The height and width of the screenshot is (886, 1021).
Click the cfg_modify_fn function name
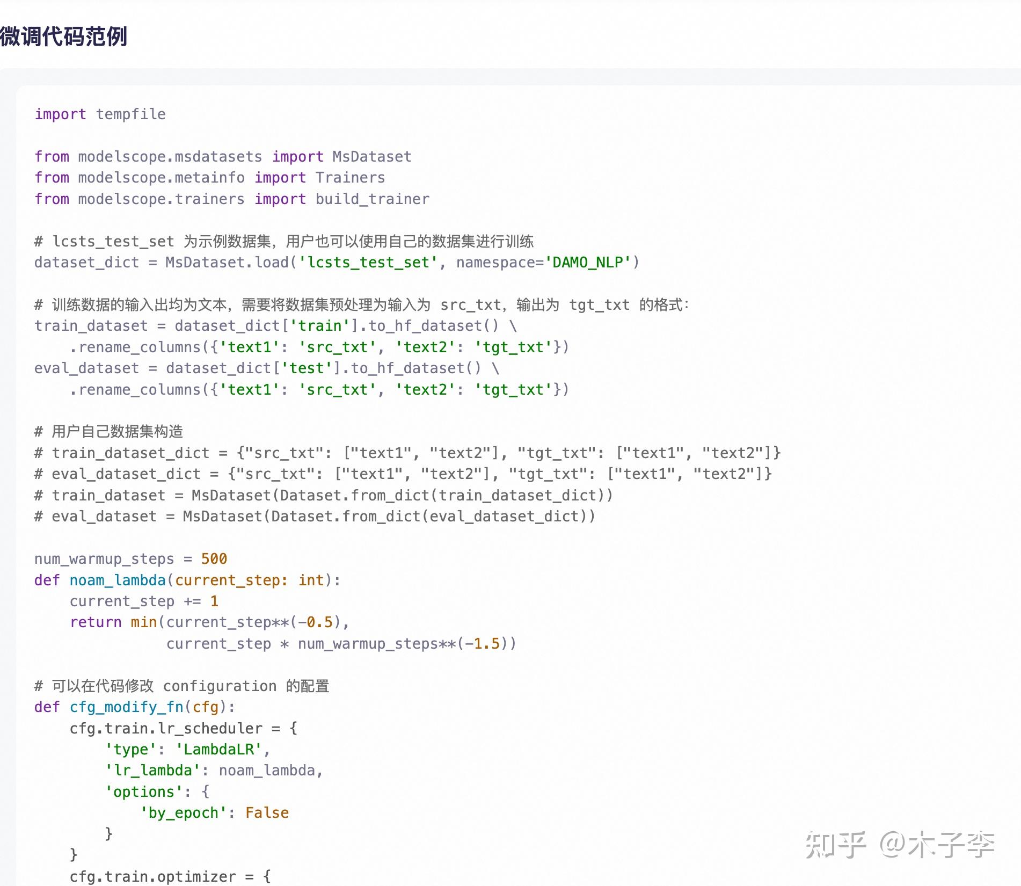coord(126,707)
